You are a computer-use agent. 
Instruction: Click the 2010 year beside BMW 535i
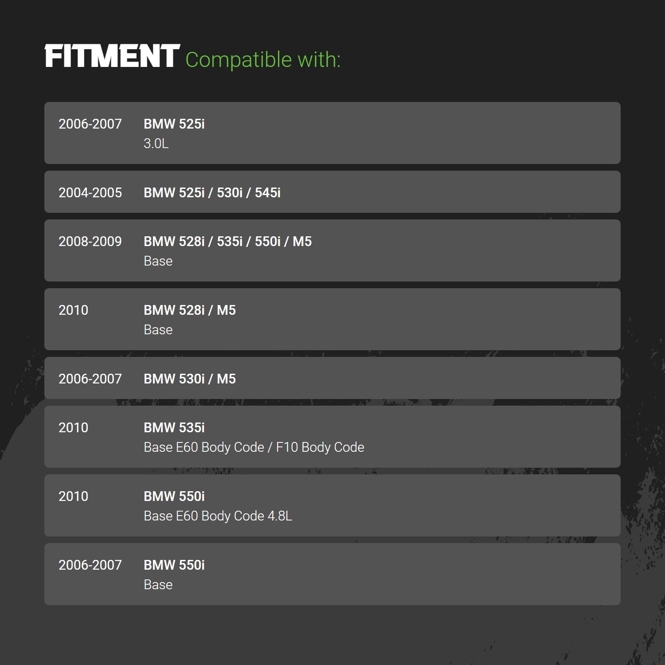[73, 428]
